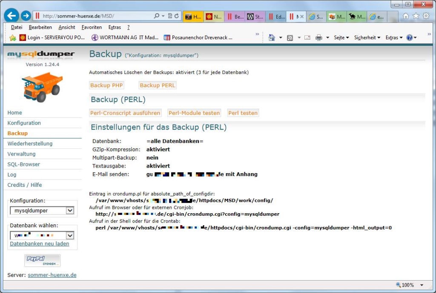This screenshot has width=436, height=293.
Task: Click the Home icon in the command bar
Action: click(x=271, y=38)
